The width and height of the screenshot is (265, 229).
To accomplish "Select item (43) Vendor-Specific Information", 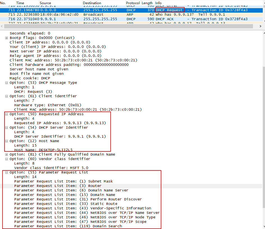I will click(x=83, y=208).
